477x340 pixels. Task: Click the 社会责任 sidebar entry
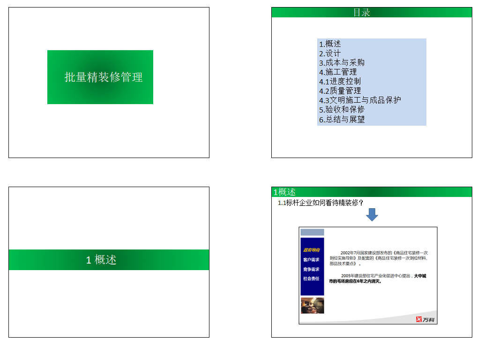[311, 280]
